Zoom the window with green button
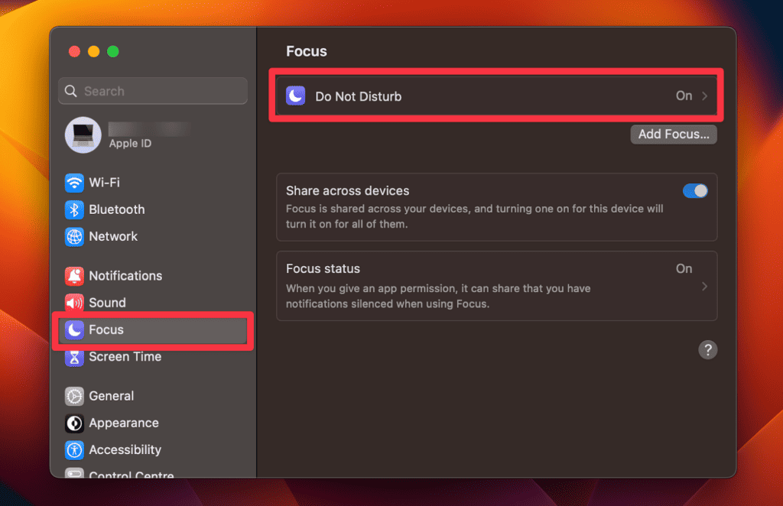Image resolution: width=783 pixels, height=506 pixels. pos(113,51)
